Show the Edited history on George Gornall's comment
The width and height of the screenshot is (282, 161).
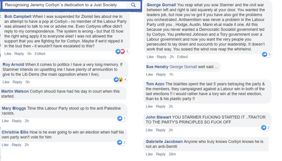(182, 57)
